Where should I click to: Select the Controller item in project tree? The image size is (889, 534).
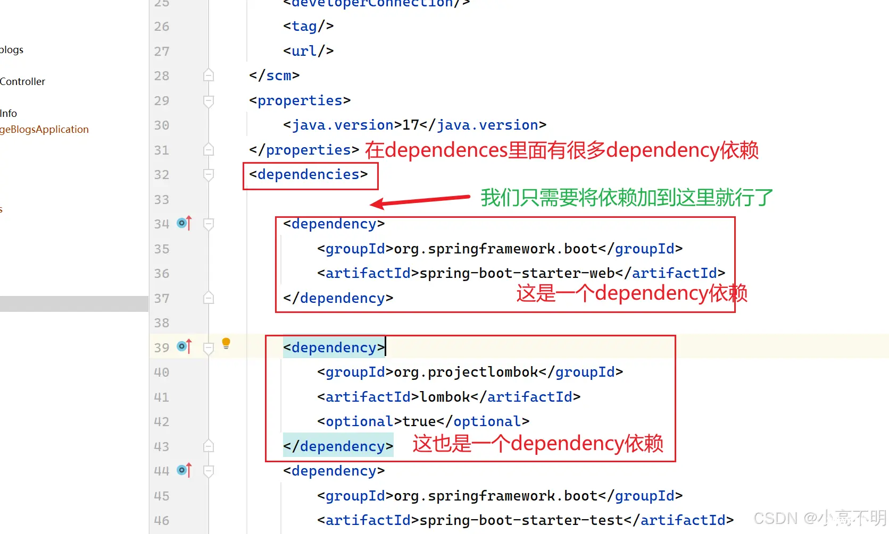(22, 81)
